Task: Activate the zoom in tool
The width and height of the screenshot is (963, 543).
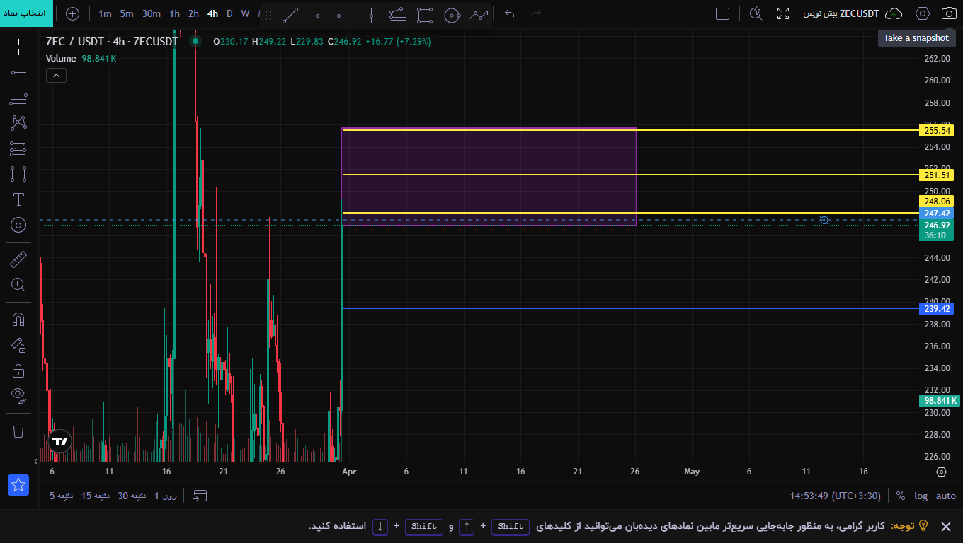Action: pos(18,285)
